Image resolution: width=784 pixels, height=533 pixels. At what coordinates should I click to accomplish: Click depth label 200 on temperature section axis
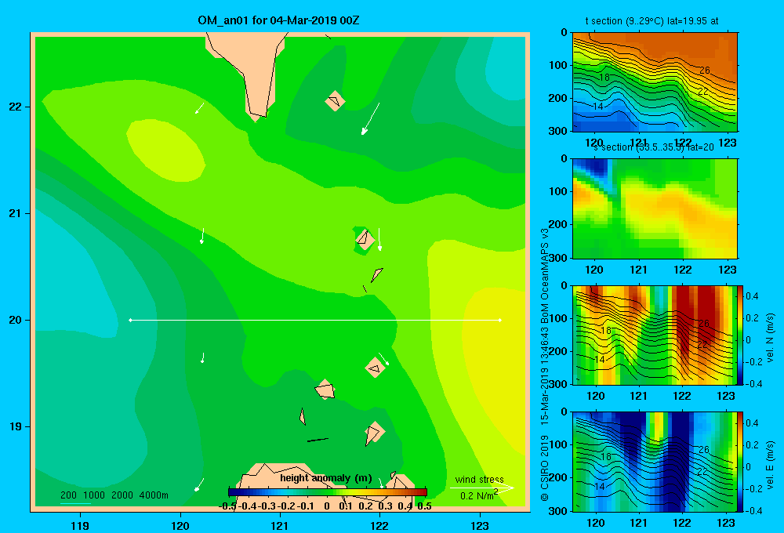click(x=557, y=98)
